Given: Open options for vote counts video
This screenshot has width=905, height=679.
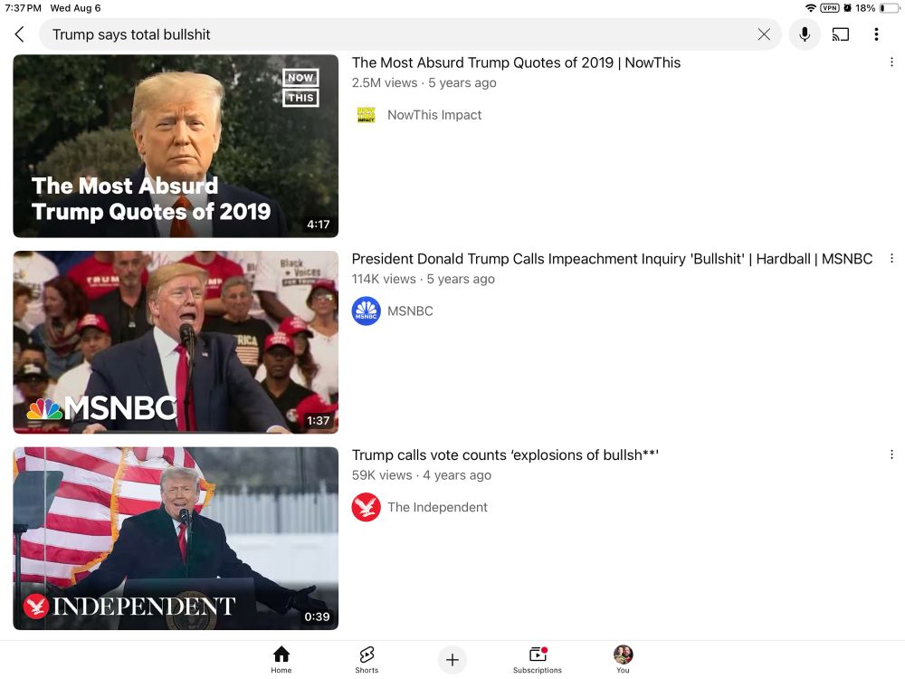Looking at the screenshot, I should 891,455.
